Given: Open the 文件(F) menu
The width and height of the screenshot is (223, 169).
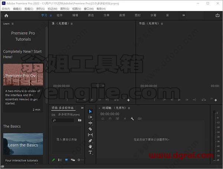Looking at the screenshot, I should pyautogui.click(x=6, y=9).
